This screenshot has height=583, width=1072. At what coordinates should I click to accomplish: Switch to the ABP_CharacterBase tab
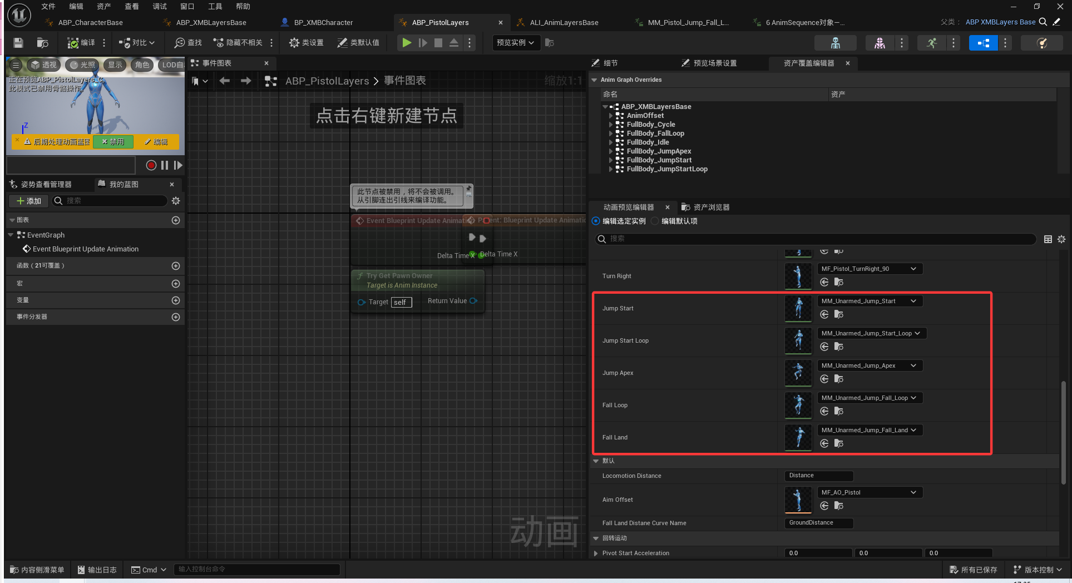91,22
